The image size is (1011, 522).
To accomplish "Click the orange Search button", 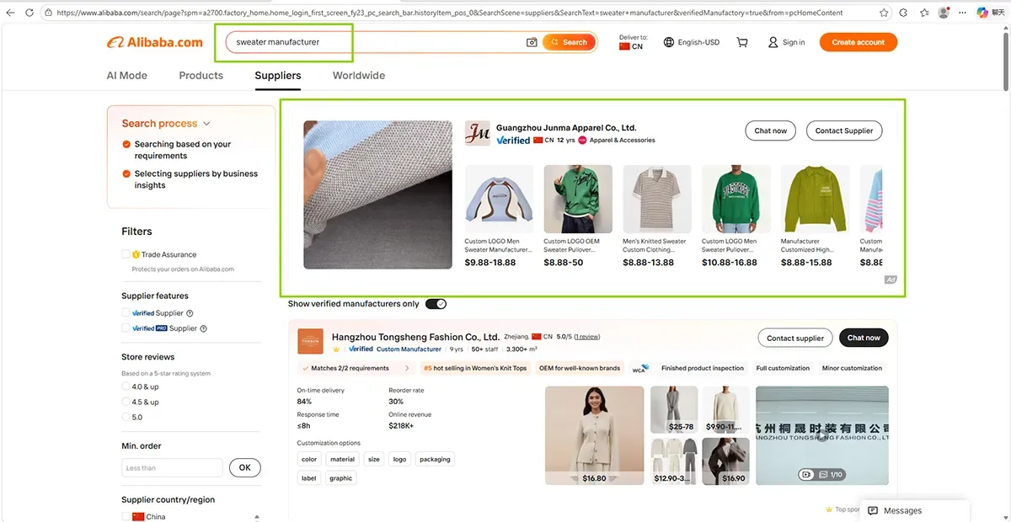I will click(x=570, y=42).
